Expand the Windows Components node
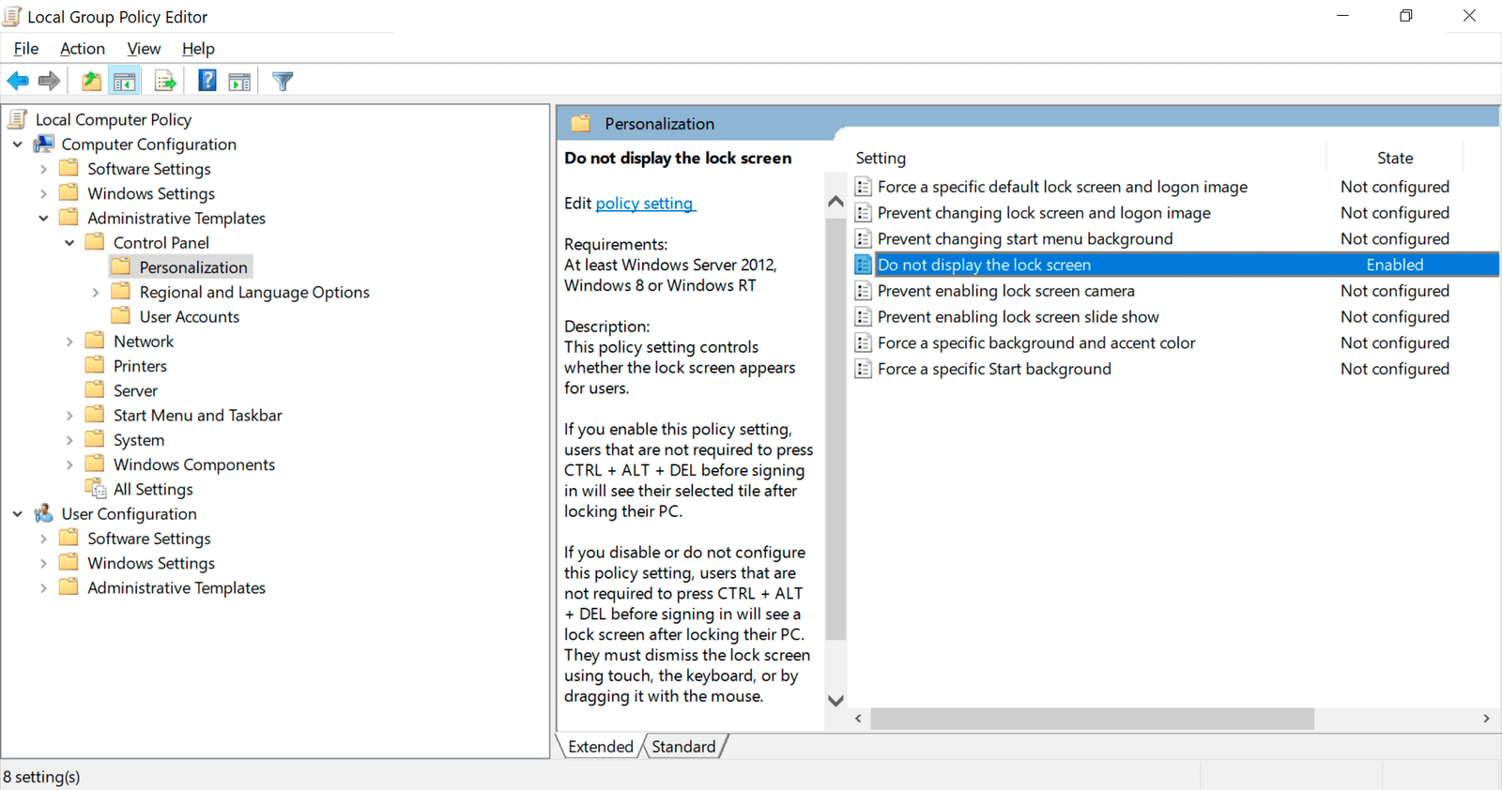 pos(69,464)
